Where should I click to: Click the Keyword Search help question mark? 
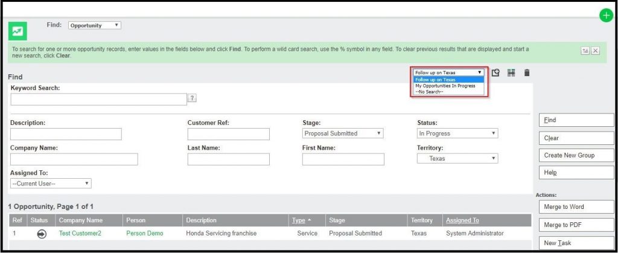point(193,98)
